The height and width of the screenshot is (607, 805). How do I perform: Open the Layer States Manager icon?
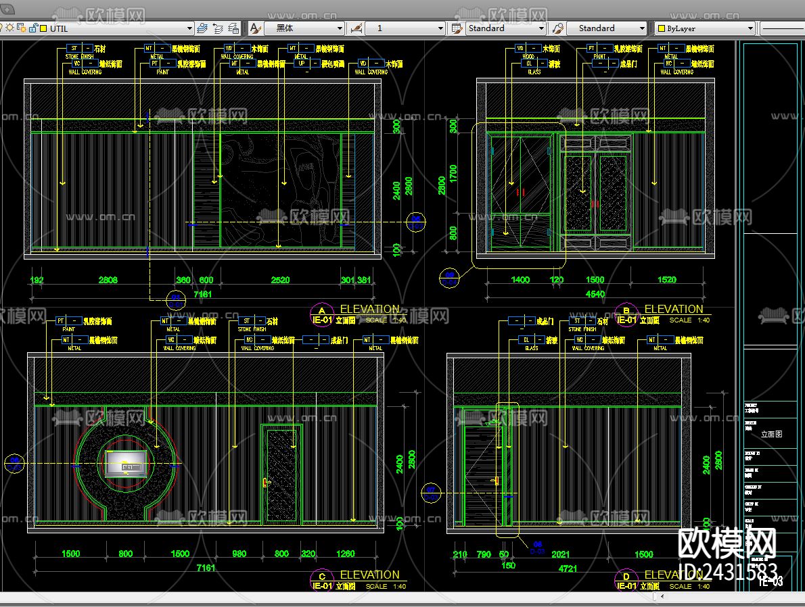click(x=233, y=28)
